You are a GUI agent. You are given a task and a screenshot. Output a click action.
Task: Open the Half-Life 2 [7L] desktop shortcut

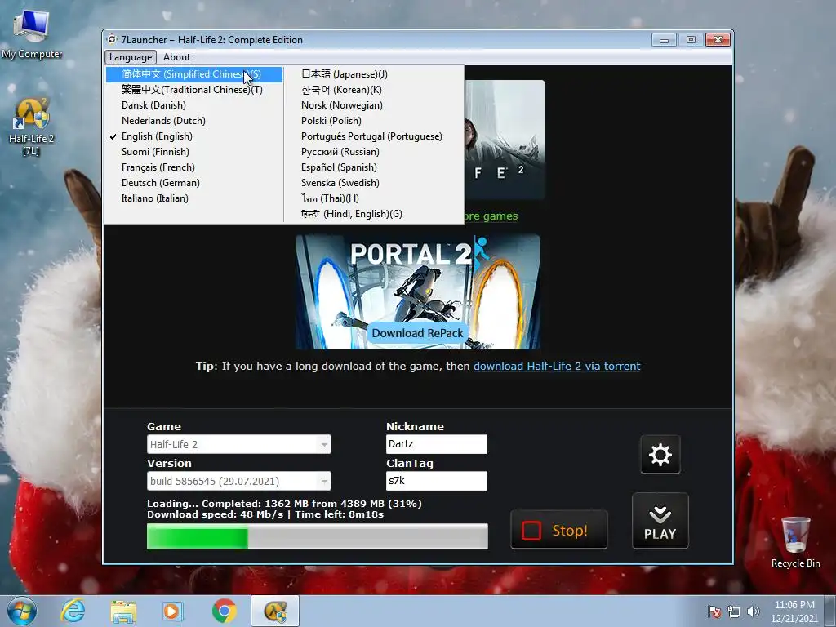(x=31, y=127)
